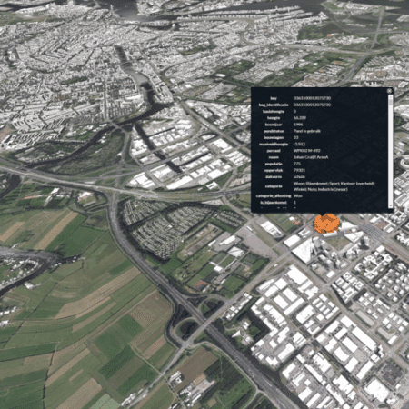This screenshot has width=409, height=409.
Task: Close the building info popup
Action: (390, 90)
